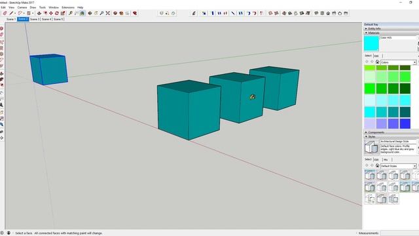Enable Shaded With Textures style
Screen dimensions: 419x236
[302, 13]
